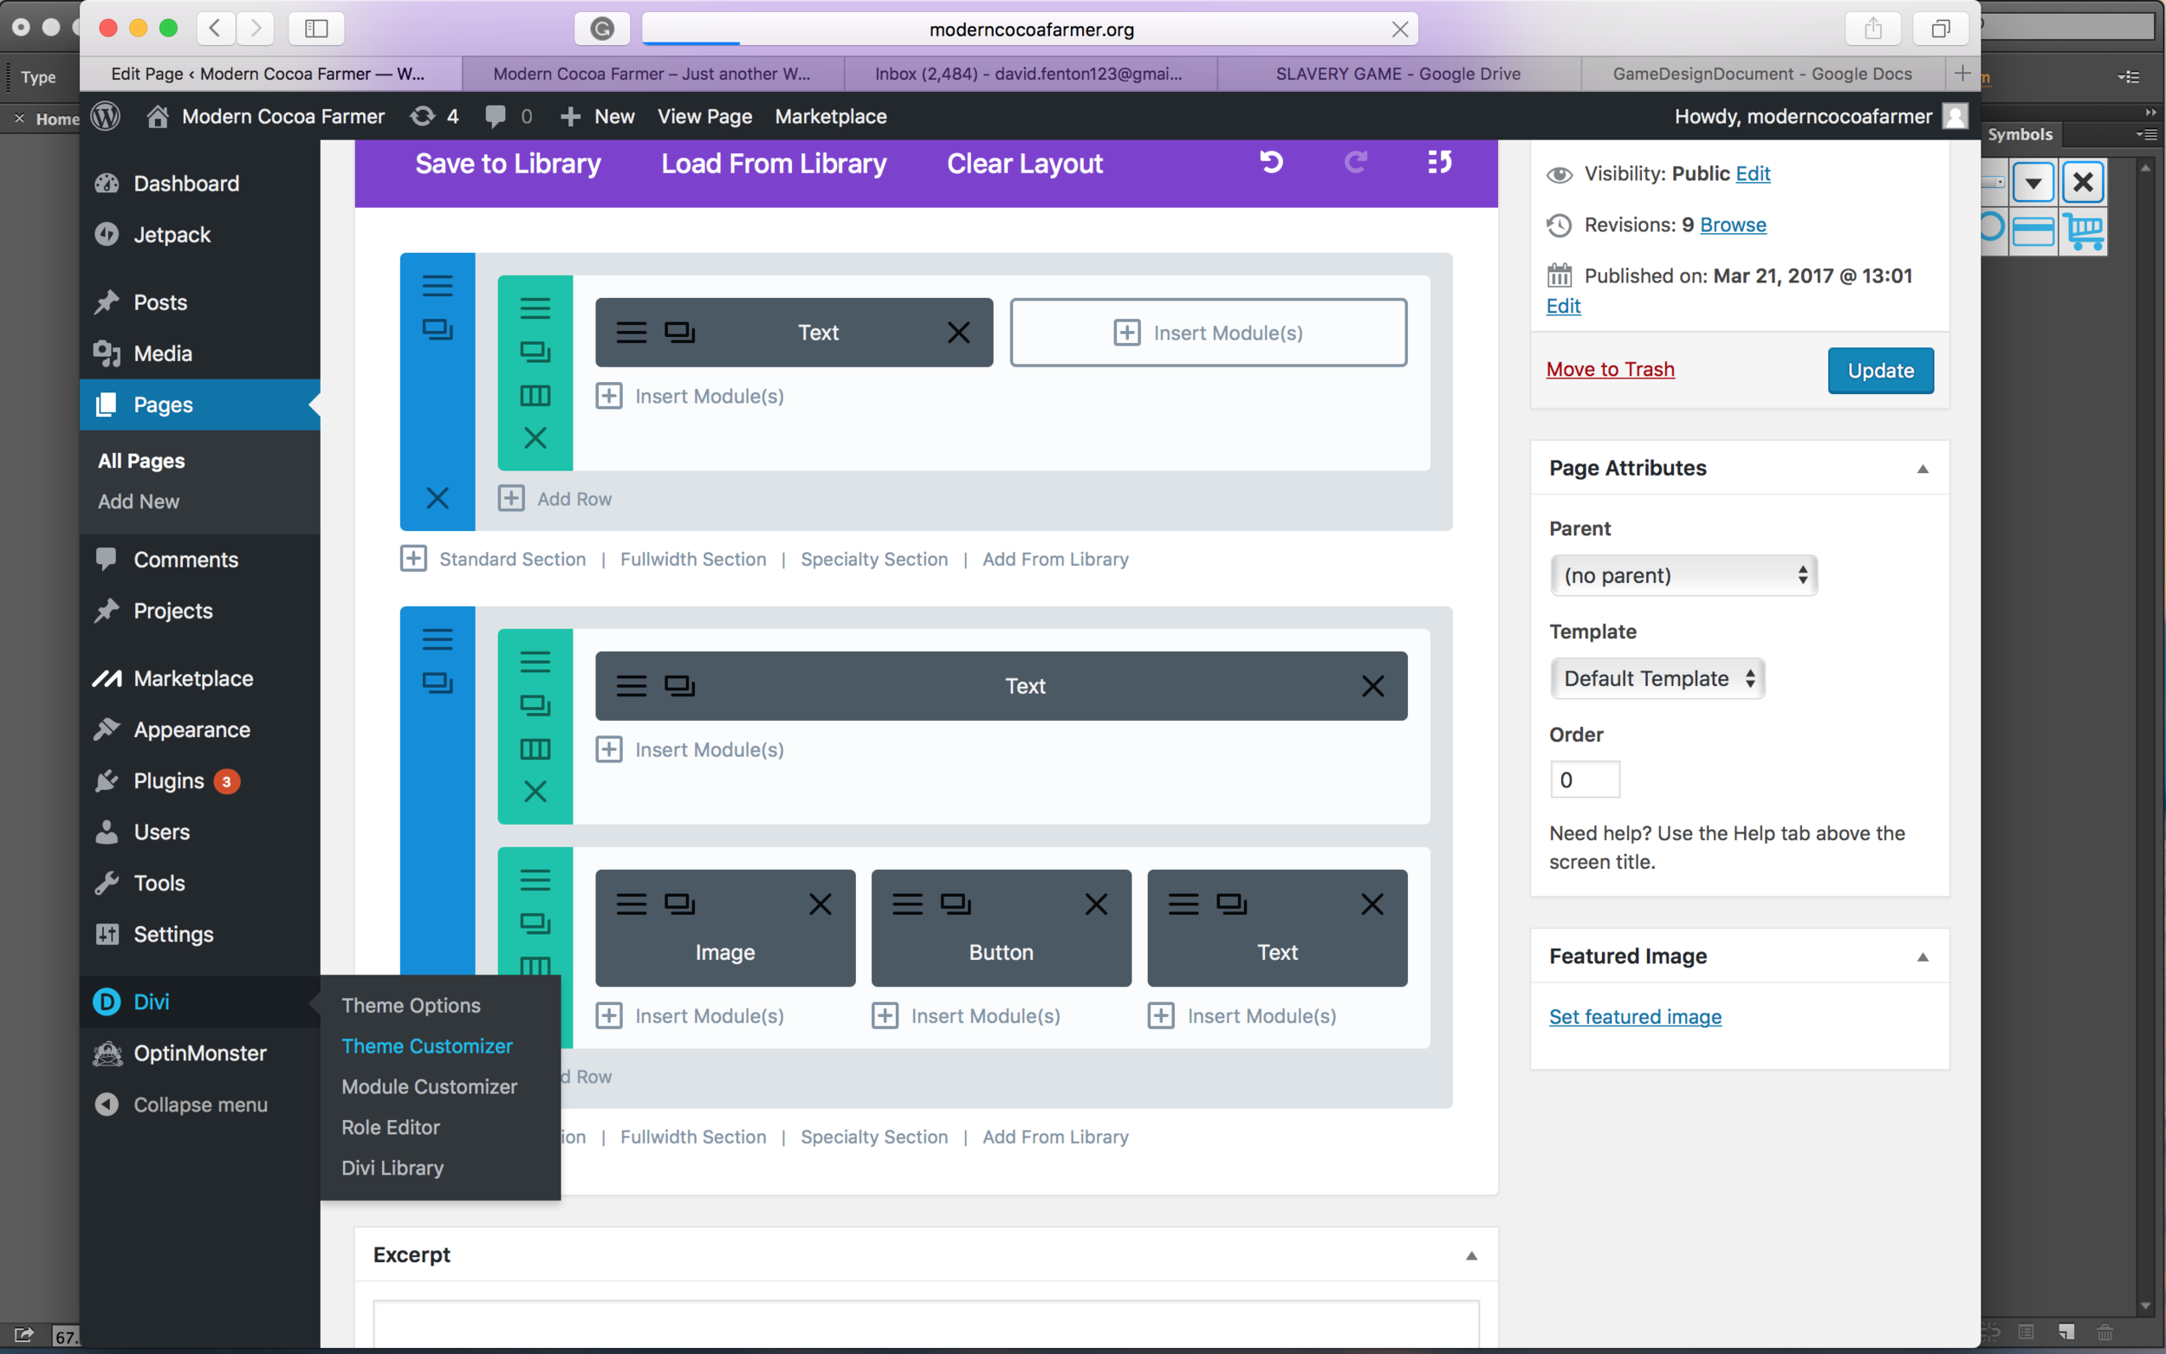Open settings of the Button module
The image size is (2166, 1354).
pos(907,904)
